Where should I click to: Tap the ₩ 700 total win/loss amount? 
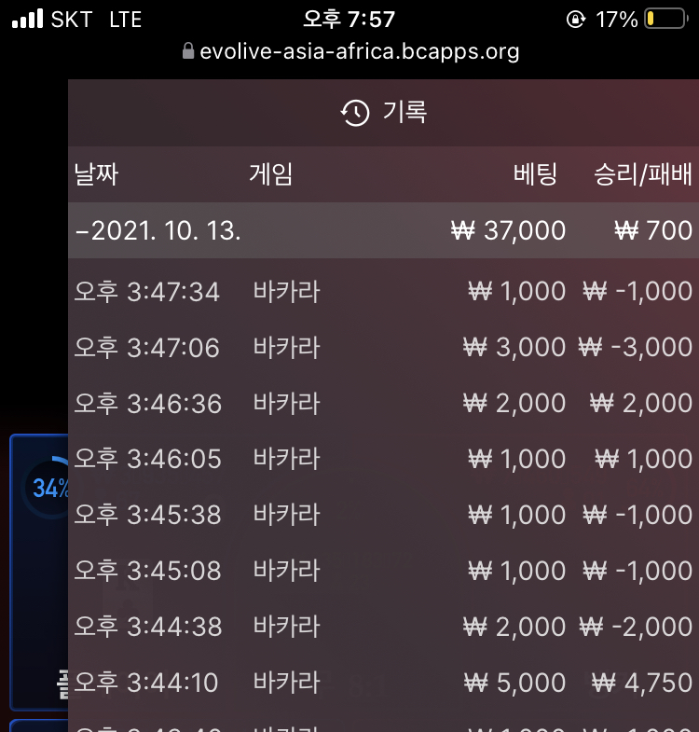(x=653, y=230)
